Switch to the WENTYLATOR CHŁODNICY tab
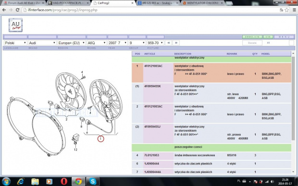Viewport: 298px width, 186px height. (x=203, y=3)
